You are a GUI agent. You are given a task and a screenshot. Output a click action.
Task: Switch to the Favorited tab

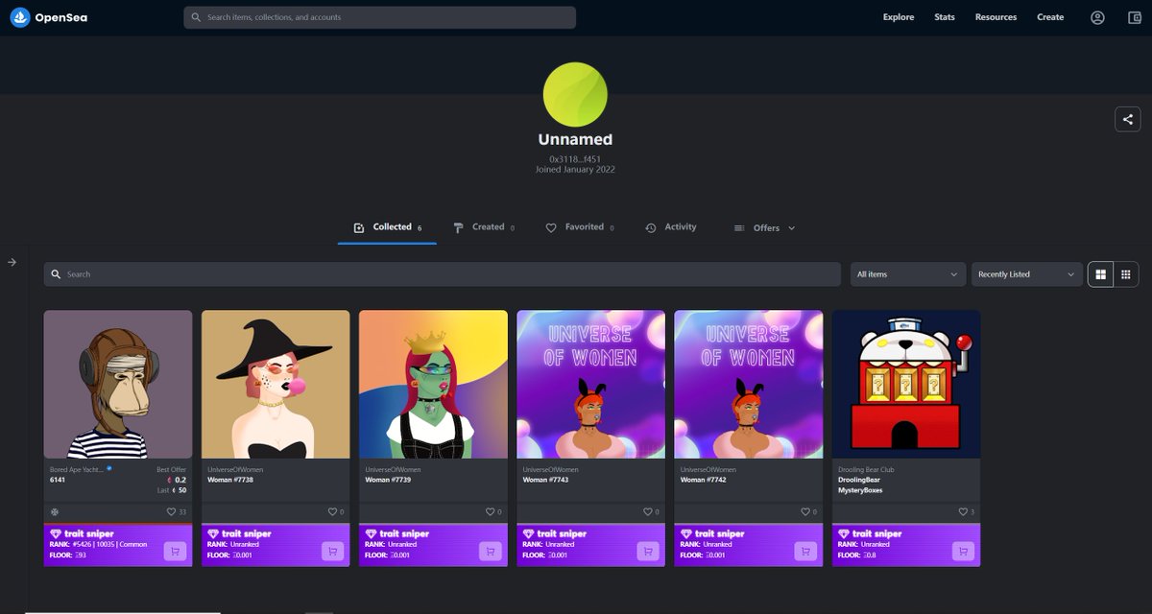[x=580, y=227]
